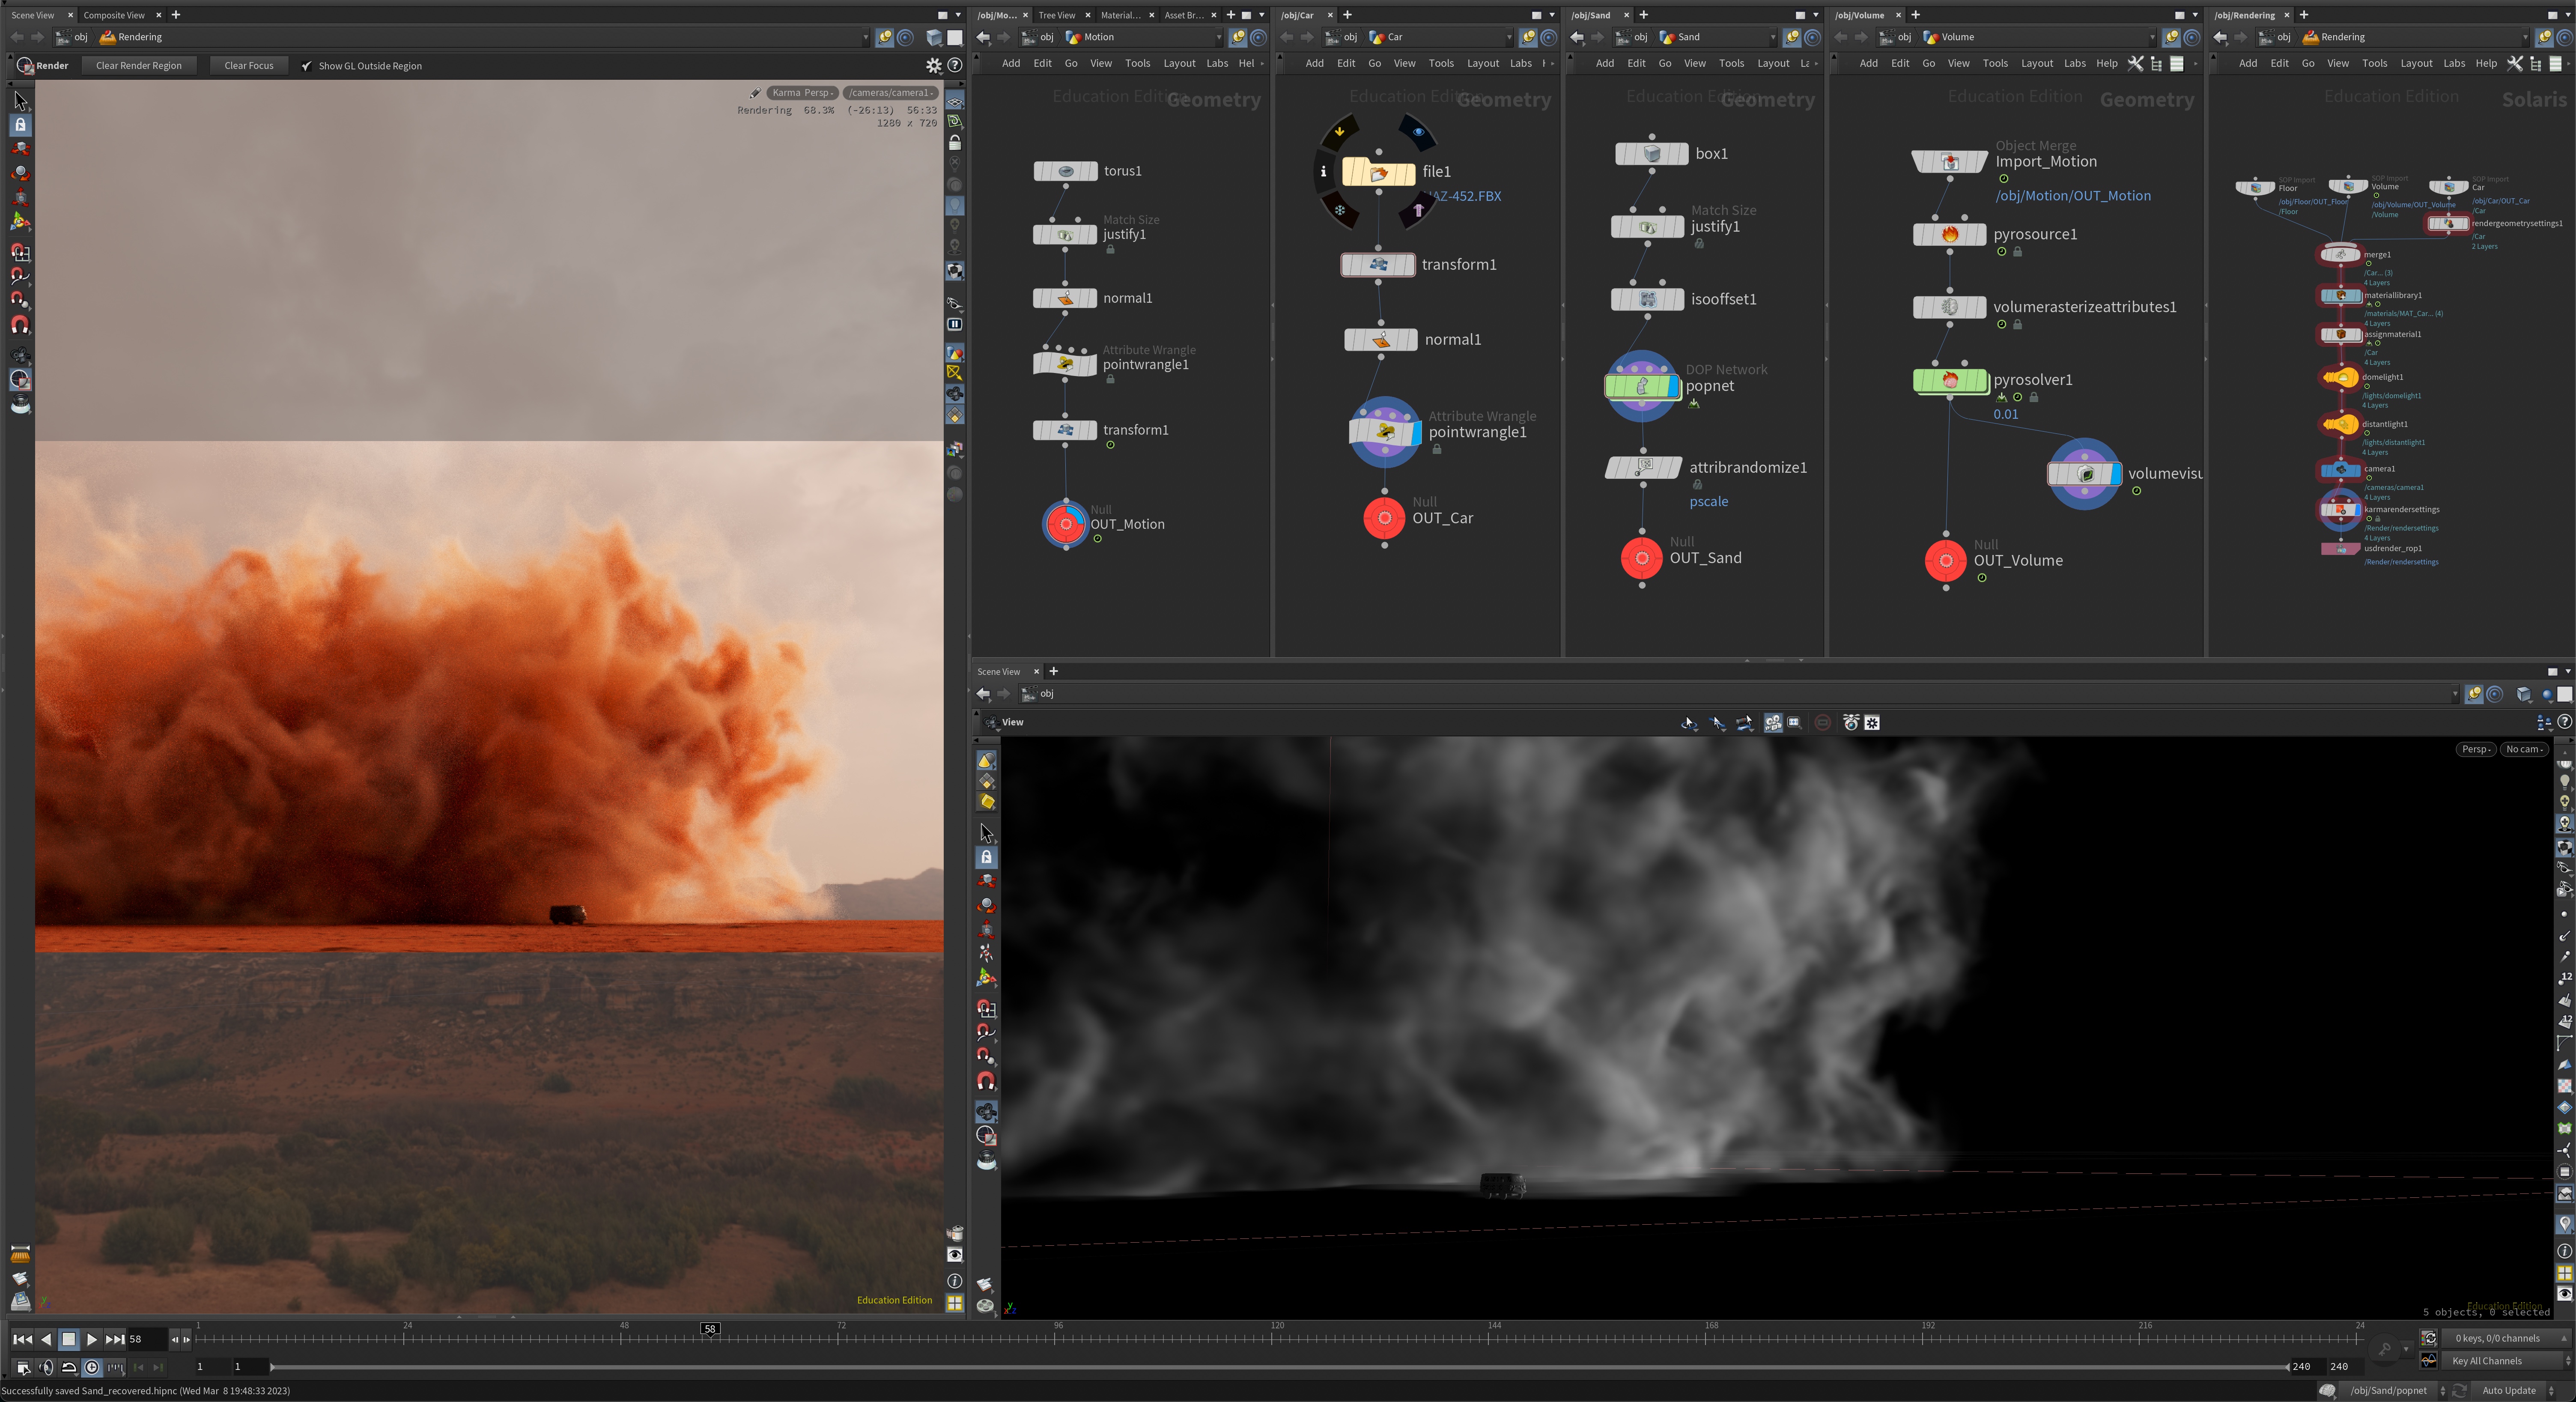
Task: Open the Persp dropdown in lower Scene View
Action: [x=2476, y=749]
